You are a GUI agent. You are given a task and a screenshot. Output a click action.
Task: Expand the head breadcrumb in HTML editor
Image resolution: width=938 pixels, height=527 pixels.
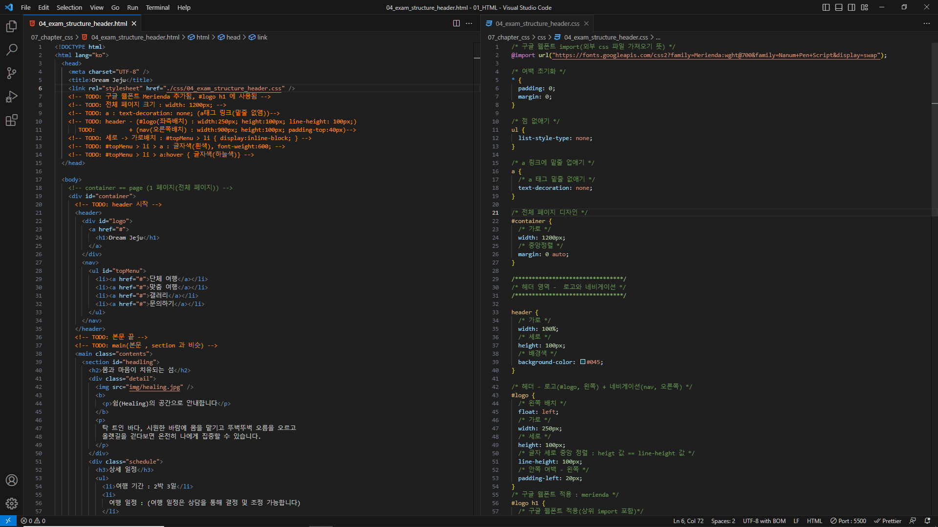(x=233, y=37)
